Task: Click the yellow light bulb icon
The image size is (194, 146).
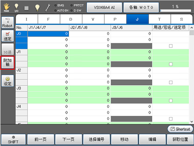Action: [37, 8]
